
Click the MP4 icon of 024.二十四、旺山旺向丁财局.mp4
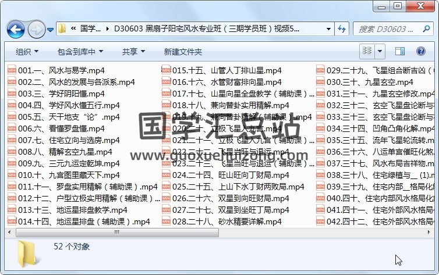166,175
